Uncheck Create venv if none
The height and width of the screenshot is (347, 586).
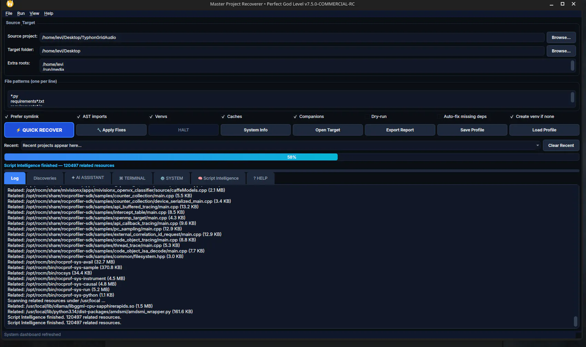coord(512,117)
